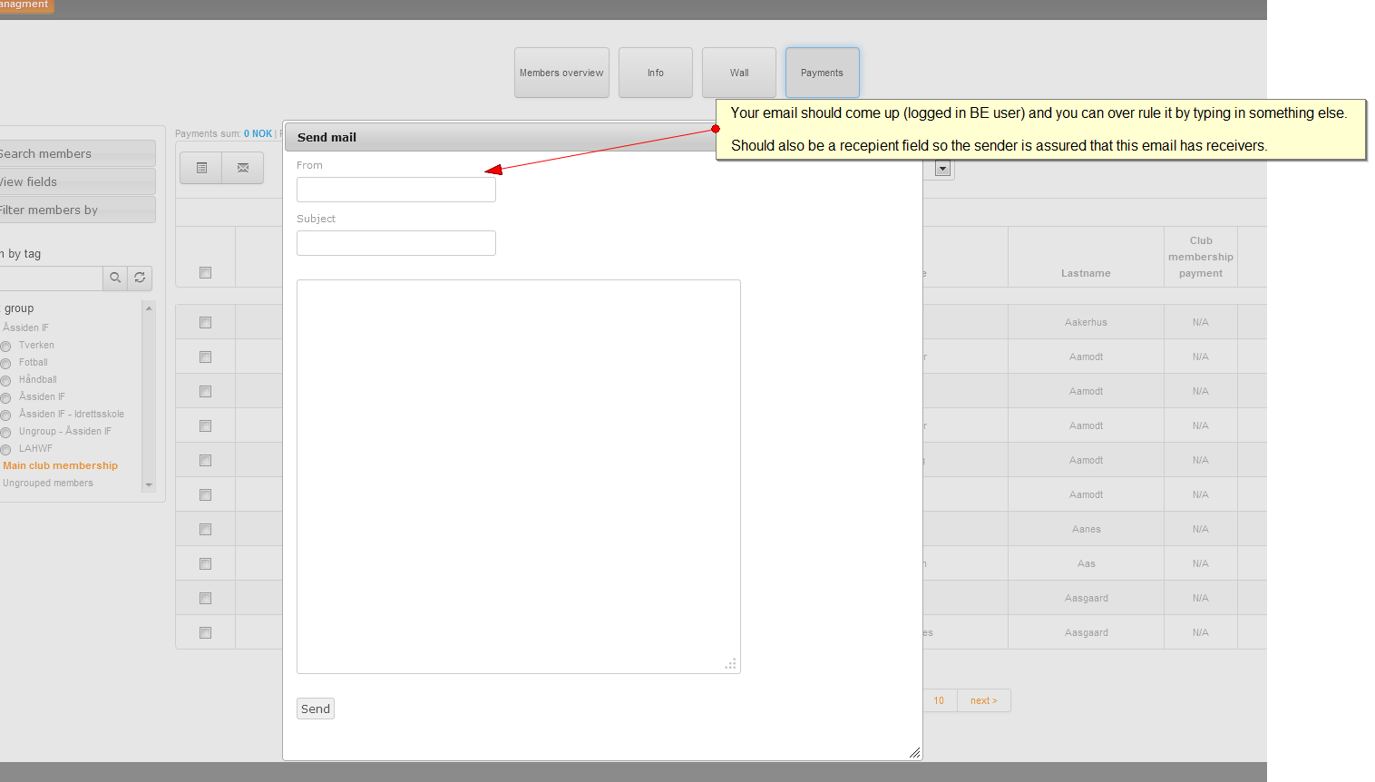Open the Members overview tab

[561, 73]
